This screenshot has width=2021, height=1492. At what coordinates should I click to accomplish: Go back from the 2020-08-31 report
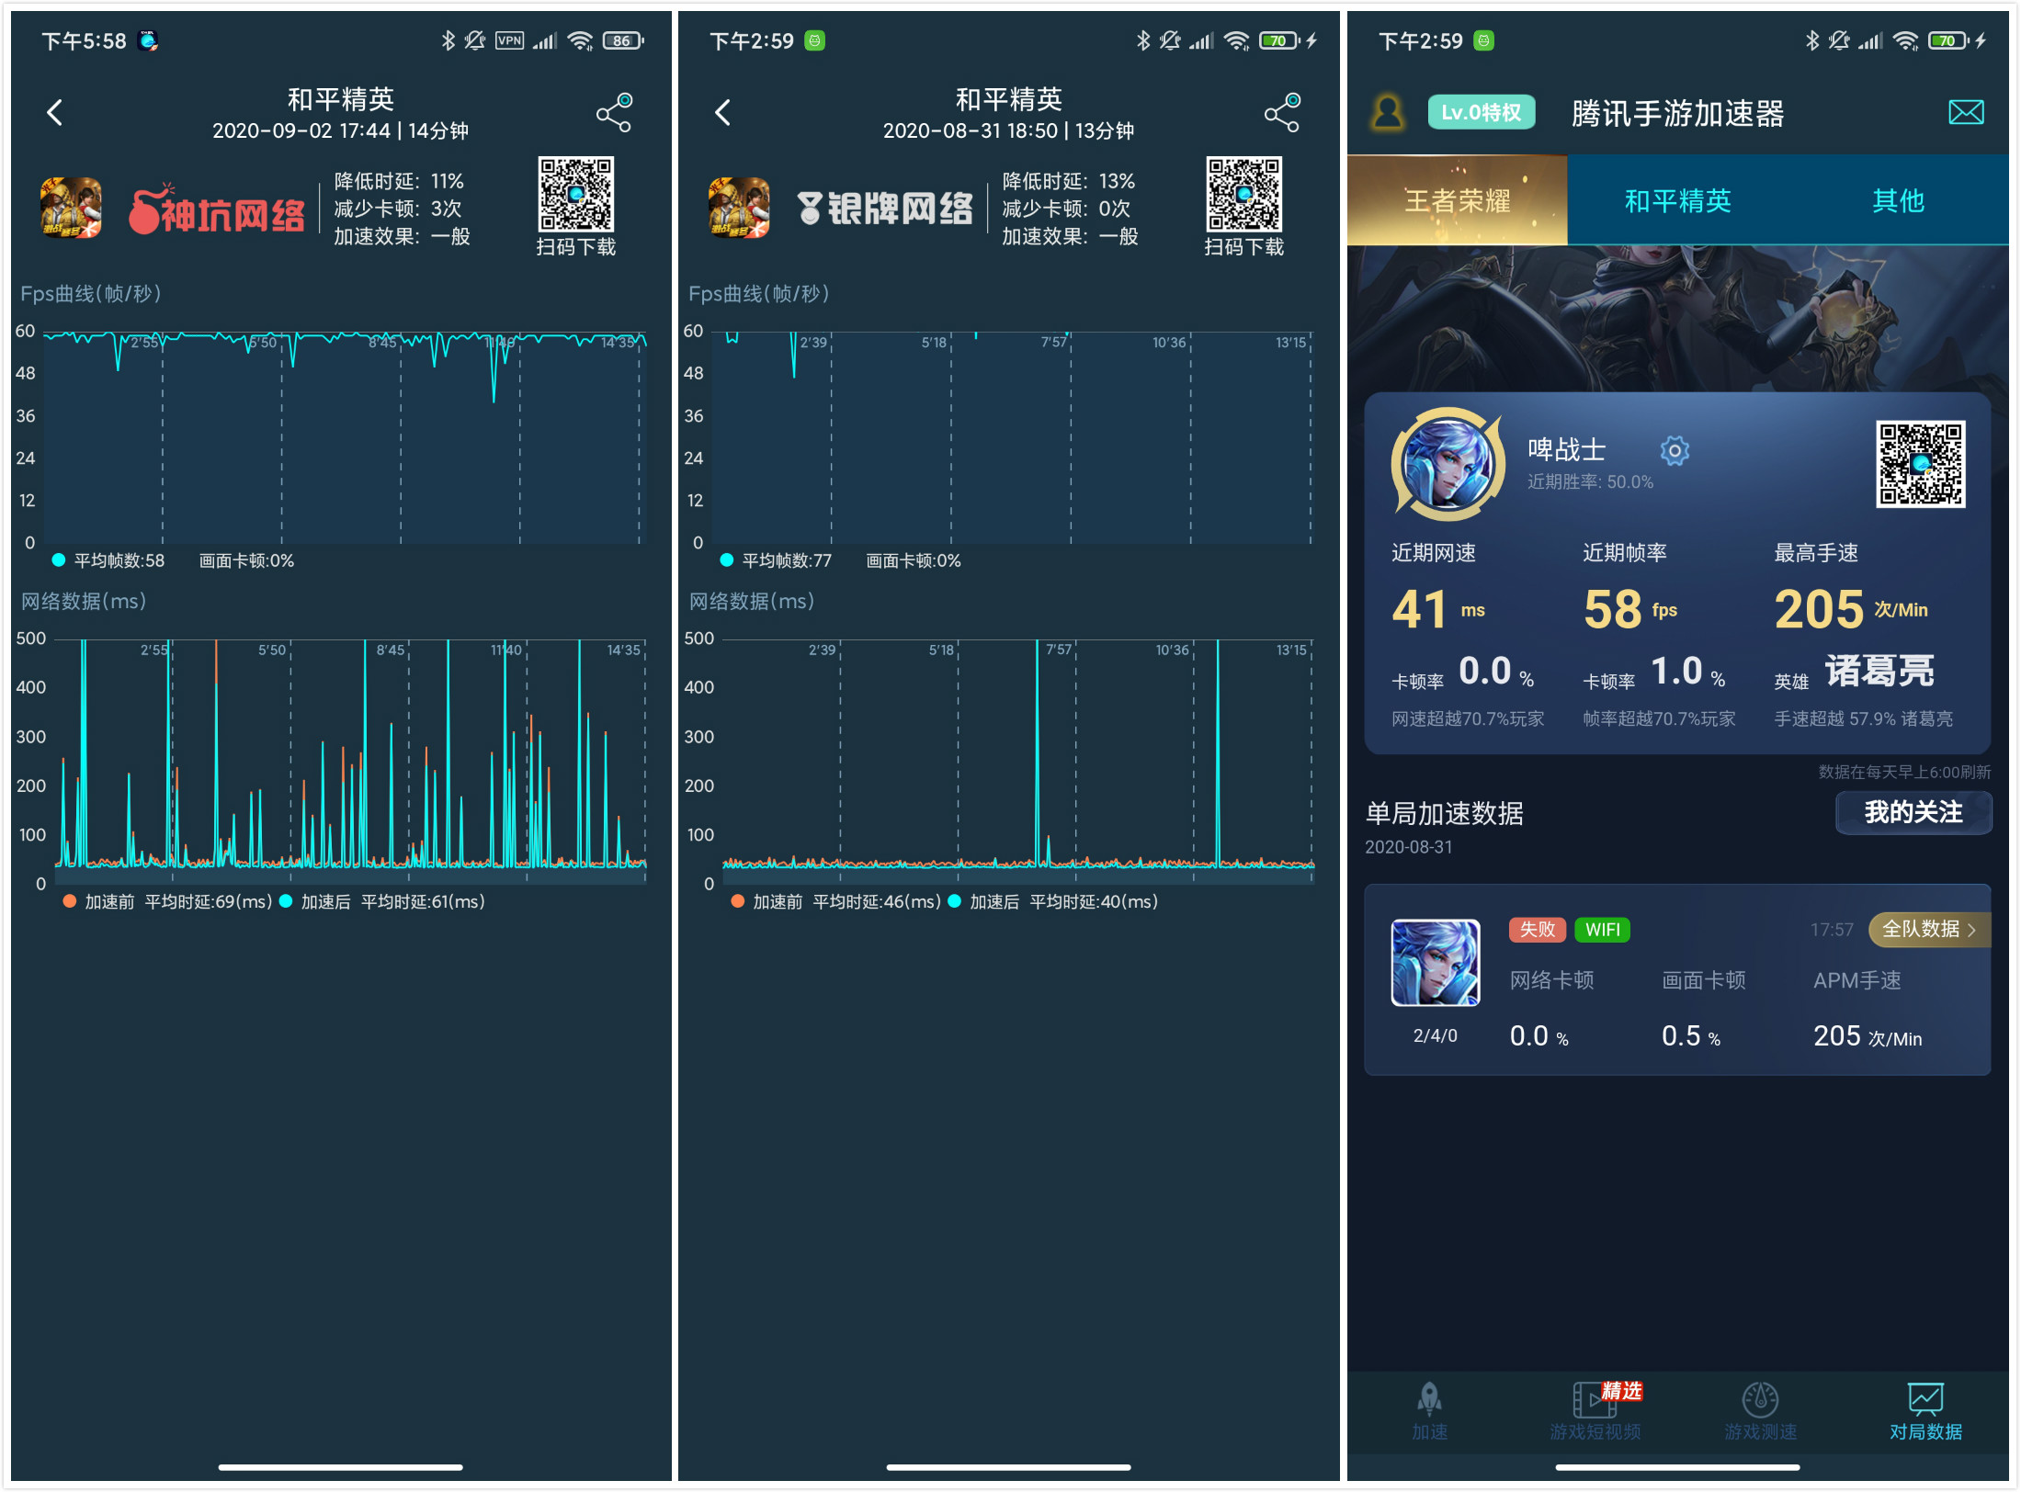pos(722,112)
